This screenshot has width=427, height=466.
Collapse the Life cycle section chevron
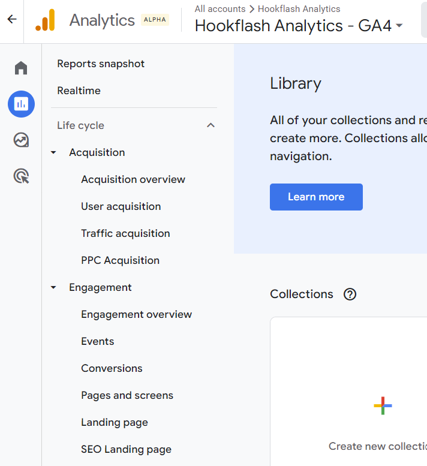[211, 125]
